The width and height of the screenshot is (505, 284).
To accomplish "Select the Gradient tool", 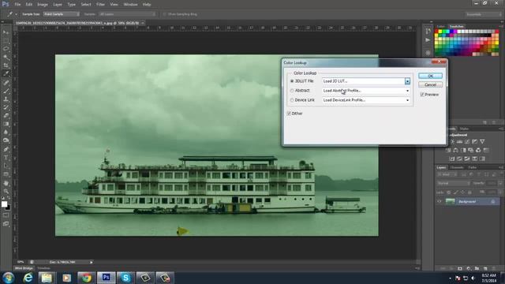I will click(6, 125).
